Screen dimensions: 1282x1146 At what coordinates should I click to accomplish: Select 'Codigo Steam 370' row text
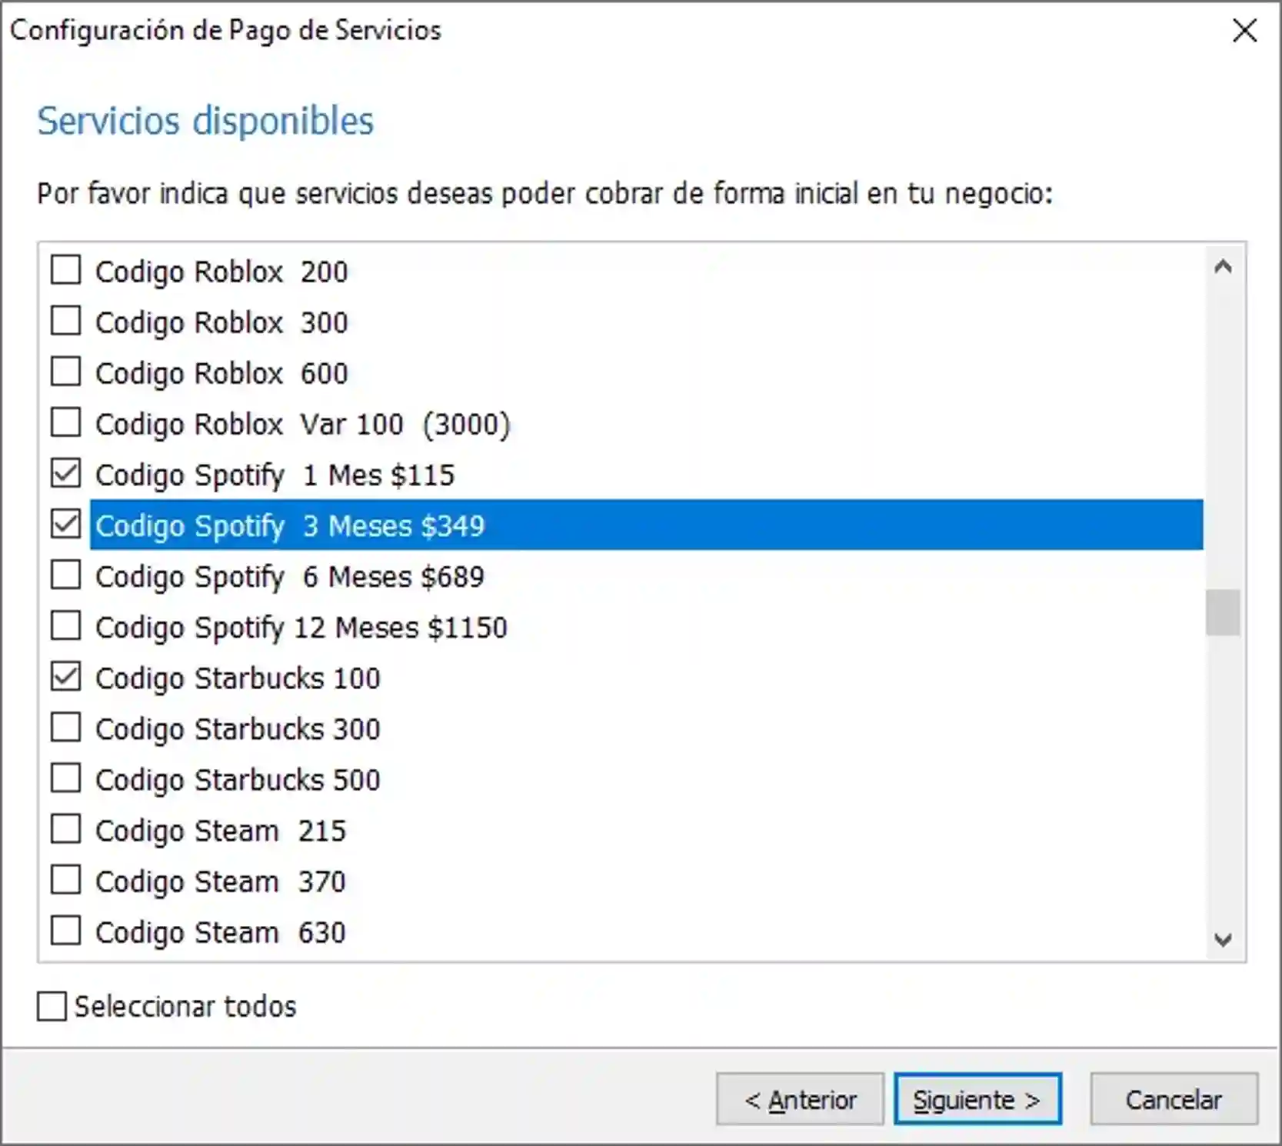pos(221,881)
